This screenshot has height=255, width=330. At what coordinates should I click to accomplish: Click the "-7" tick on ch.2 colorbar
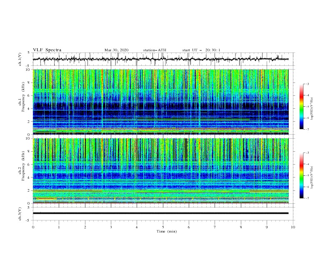pos(307,198)
